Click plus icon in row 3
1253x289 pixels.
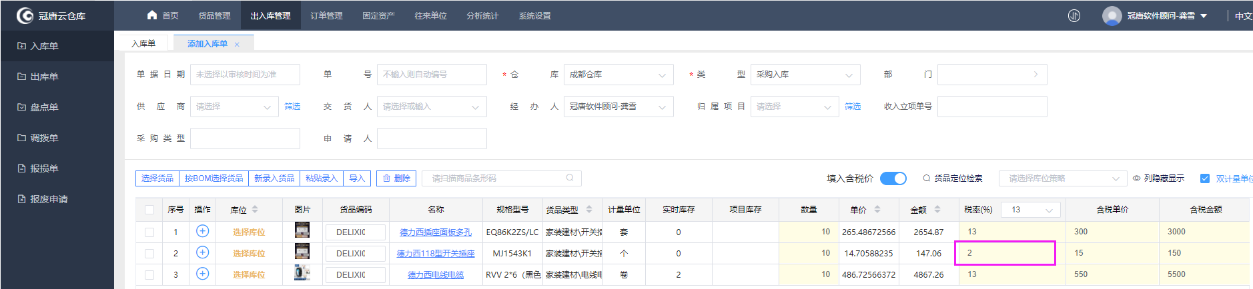pyautogui.click(x=202, y=274)
